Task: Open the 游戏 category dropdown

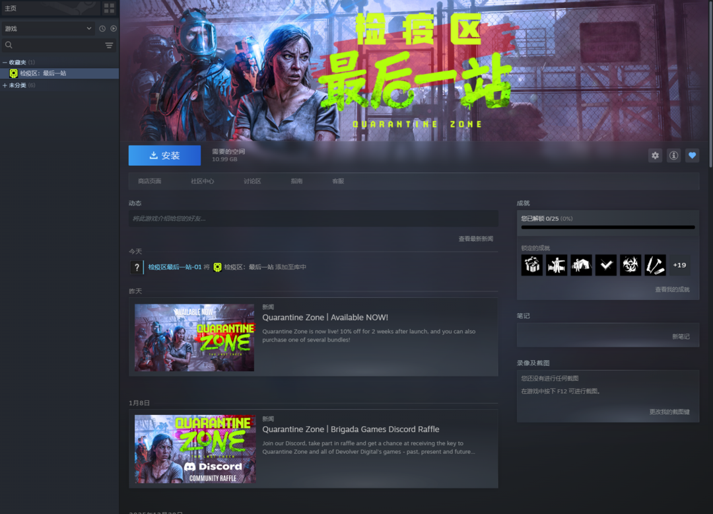Action: click(48, 28)
